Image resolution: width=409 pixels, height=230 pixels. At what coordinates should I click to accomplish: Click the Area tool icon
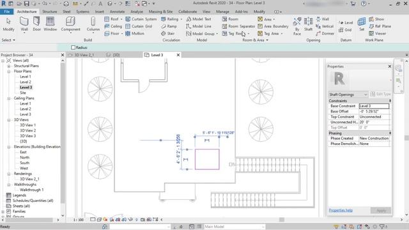pos(260,19)
